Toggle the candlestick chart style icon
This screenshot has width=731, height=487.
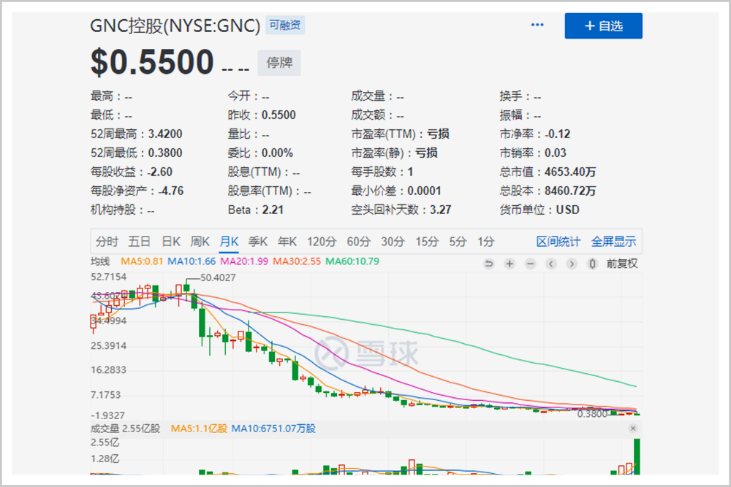coord(592,264)
